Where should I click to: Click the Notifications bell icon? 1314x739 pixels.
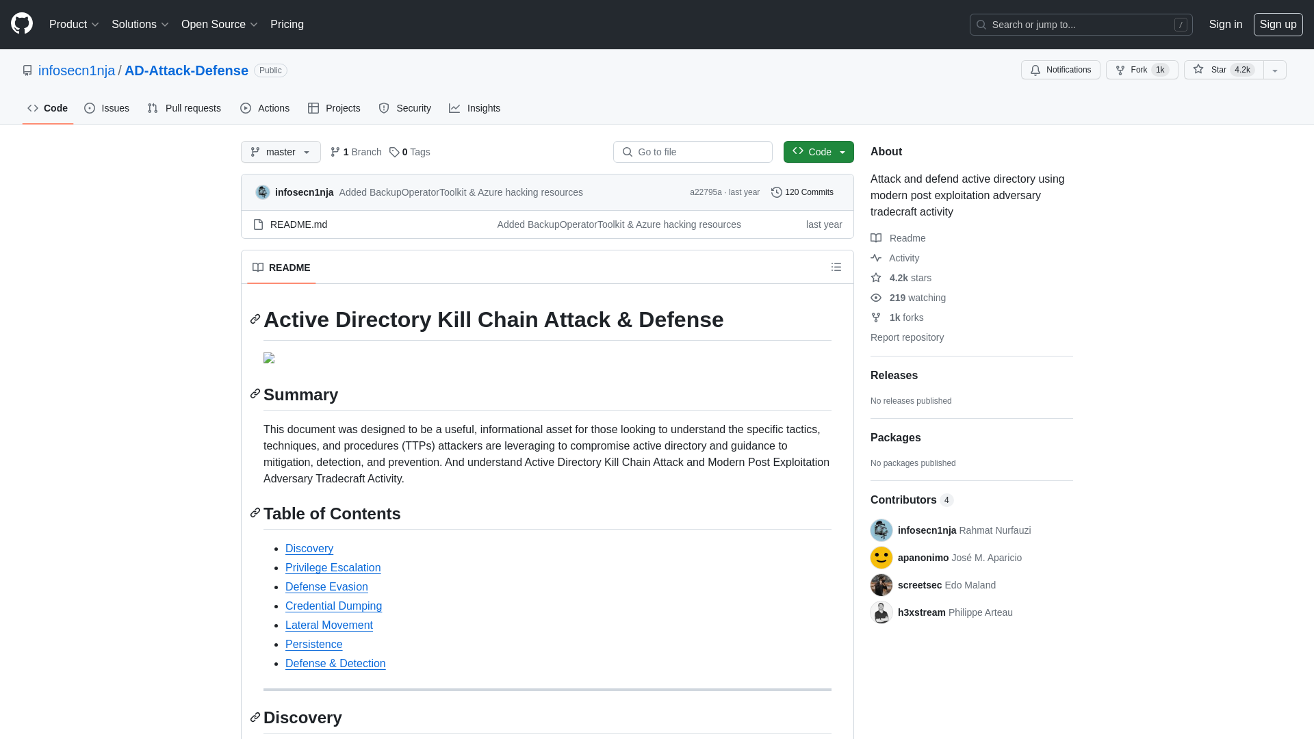(x=1035, y=70)
